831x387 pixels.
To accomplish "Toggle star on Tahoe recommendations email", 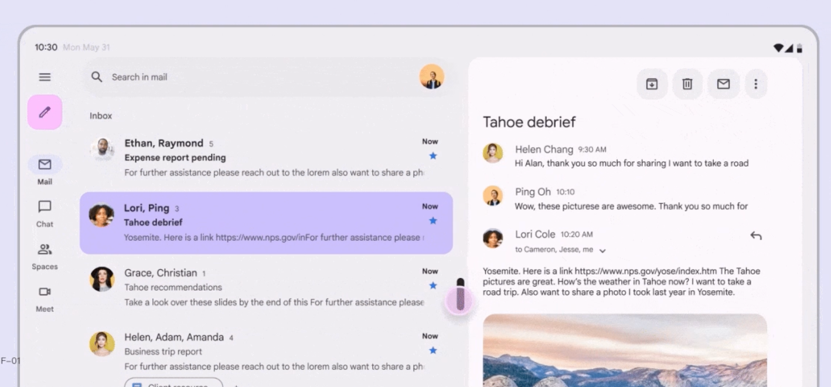I will tap(432, 286).
